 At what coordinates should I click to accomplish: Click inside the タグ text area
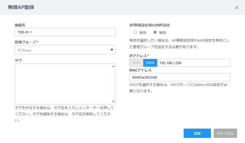click(63, 84)
